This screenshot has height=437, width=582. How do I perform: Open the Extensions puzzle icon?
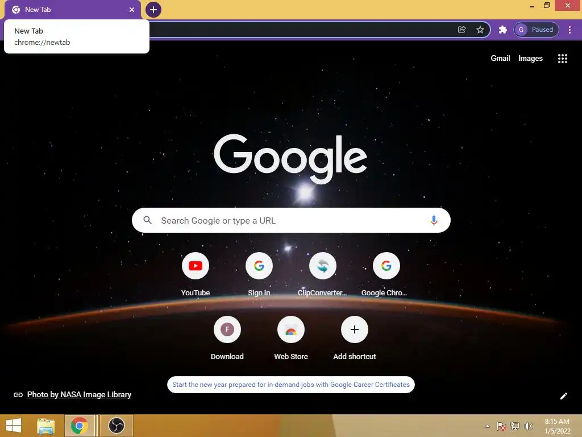[x=502, y=30]
